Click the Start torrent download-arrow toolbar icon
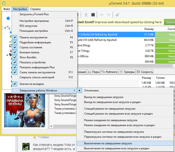The width and height of the screenshot is (175, 152). (x=86, y=15)
